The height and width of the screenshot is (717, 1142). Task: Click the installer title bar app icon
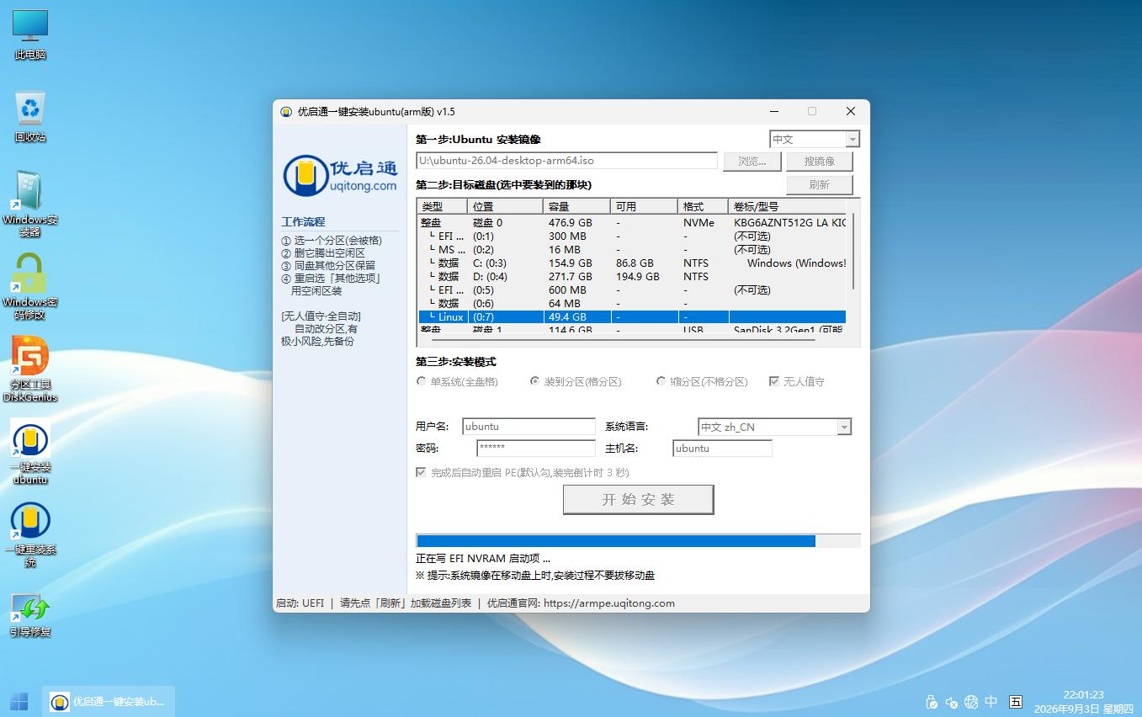pyautogui.click(x=286, y=111)
